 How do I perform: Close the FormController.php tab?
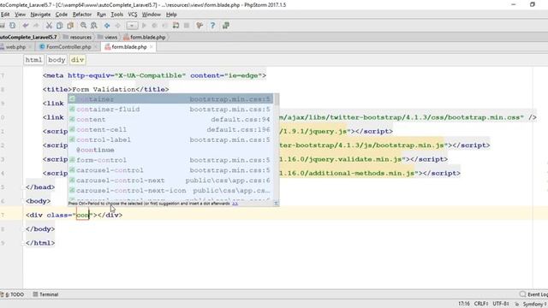tap(95, 47)
